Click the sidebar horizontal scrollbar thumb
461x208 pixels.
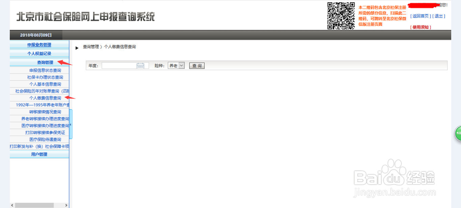35,205
